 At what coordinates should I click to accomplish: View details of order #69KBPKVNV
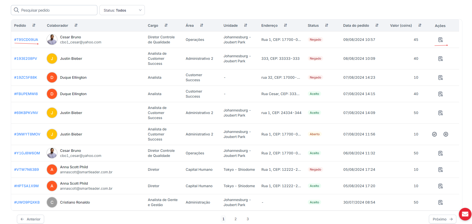440,113
